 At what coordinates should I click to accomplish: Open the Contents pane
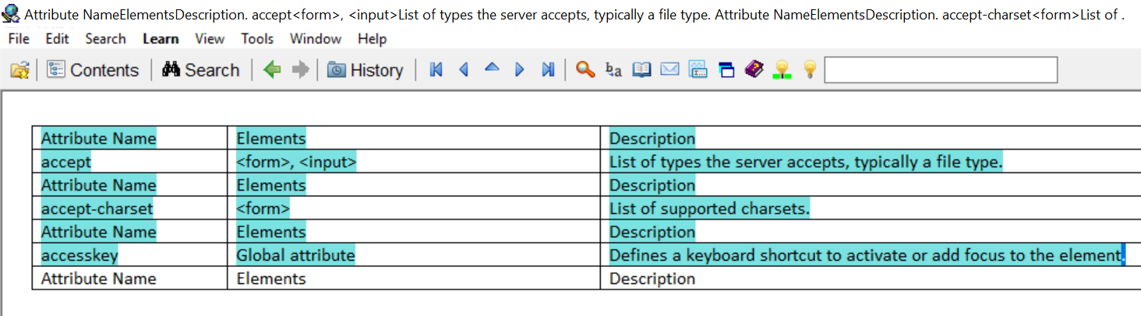[93, 70]
